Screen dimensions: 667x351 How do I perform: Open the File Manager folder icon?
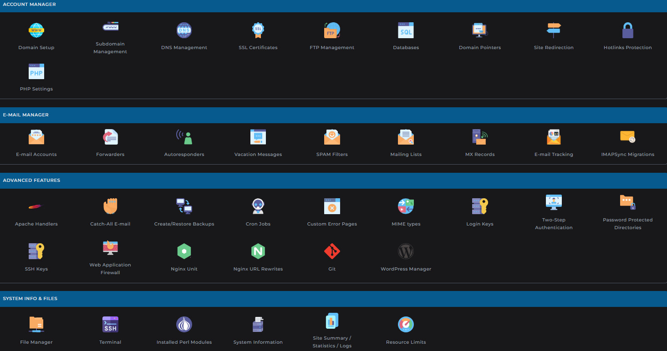point(36,325)
